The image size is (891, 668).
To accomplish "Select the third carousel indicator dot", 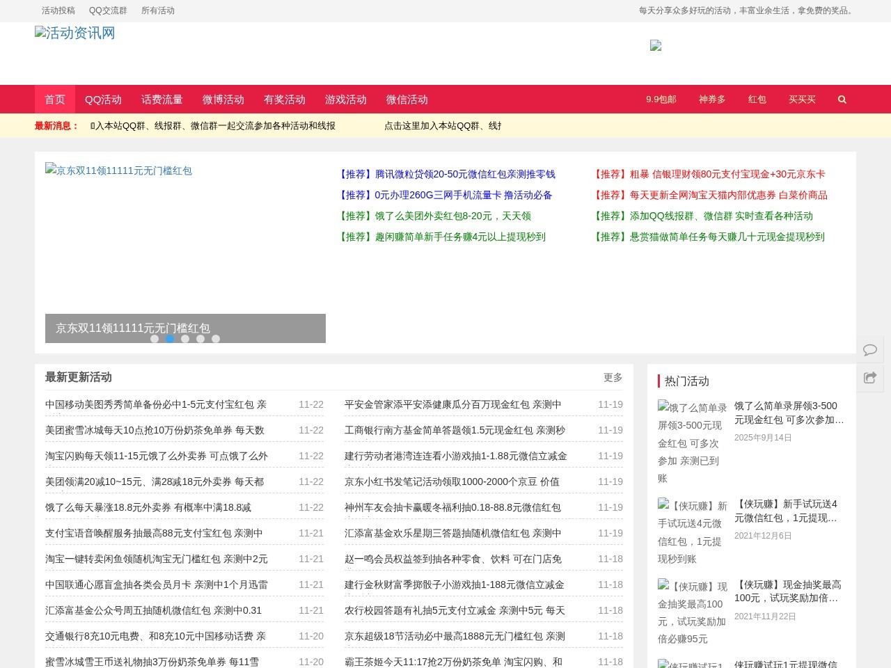I will [x=185, y=339].
